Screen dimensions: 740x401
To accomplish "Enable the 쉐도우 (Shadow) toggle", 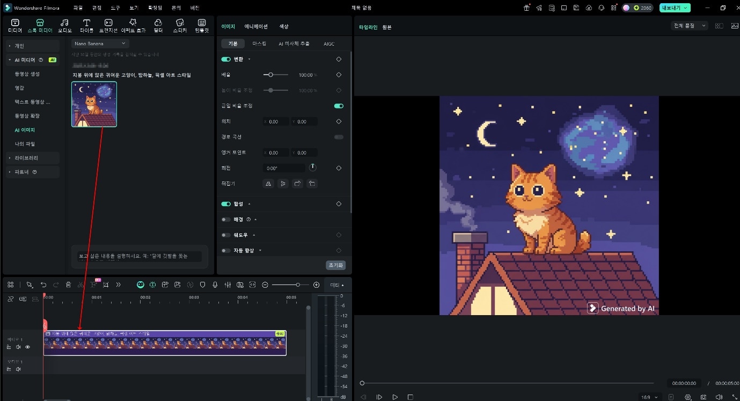I will pos(226,235).
